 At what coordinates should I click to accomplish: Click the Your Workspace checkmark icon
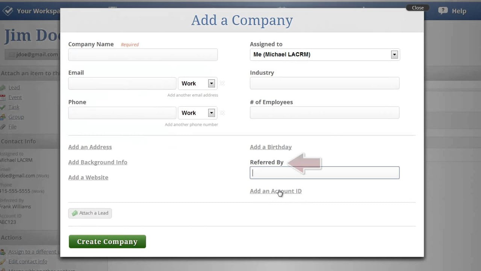(x=8, y=11)
